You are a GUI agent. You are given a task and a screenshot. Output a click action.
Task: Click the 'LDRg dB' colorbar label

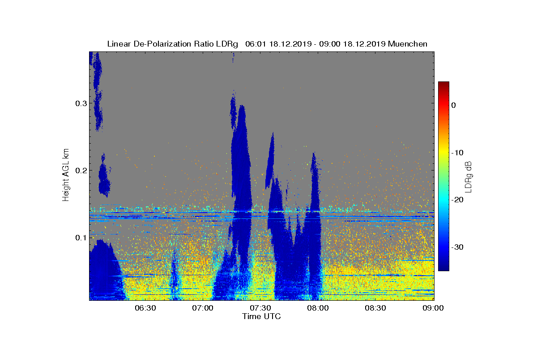coord(469,176)
